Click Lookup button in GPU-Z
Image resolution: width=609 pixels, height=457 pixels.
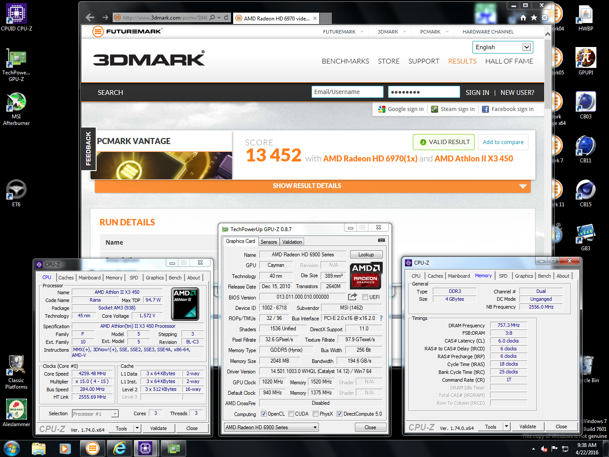pyautogui.click(x=366, y=255)
